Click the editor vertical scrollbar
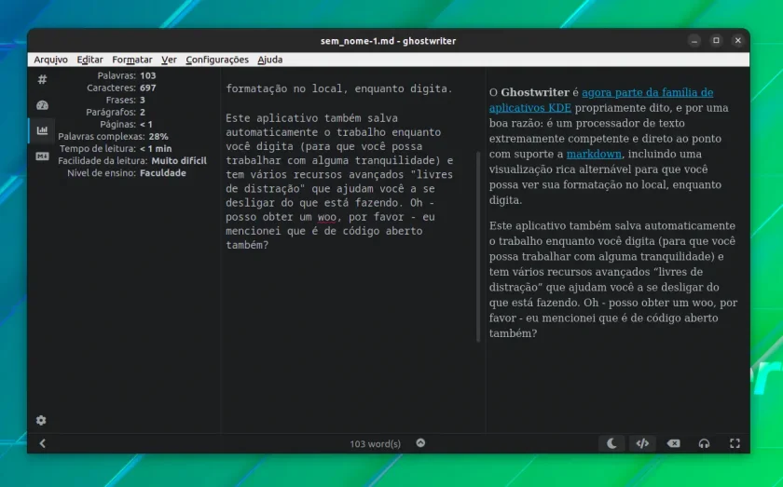This screenshot has height=487, width=783. [478, 247]
